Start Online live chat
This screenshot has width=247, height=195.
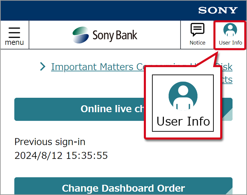(x=123, y=109)
